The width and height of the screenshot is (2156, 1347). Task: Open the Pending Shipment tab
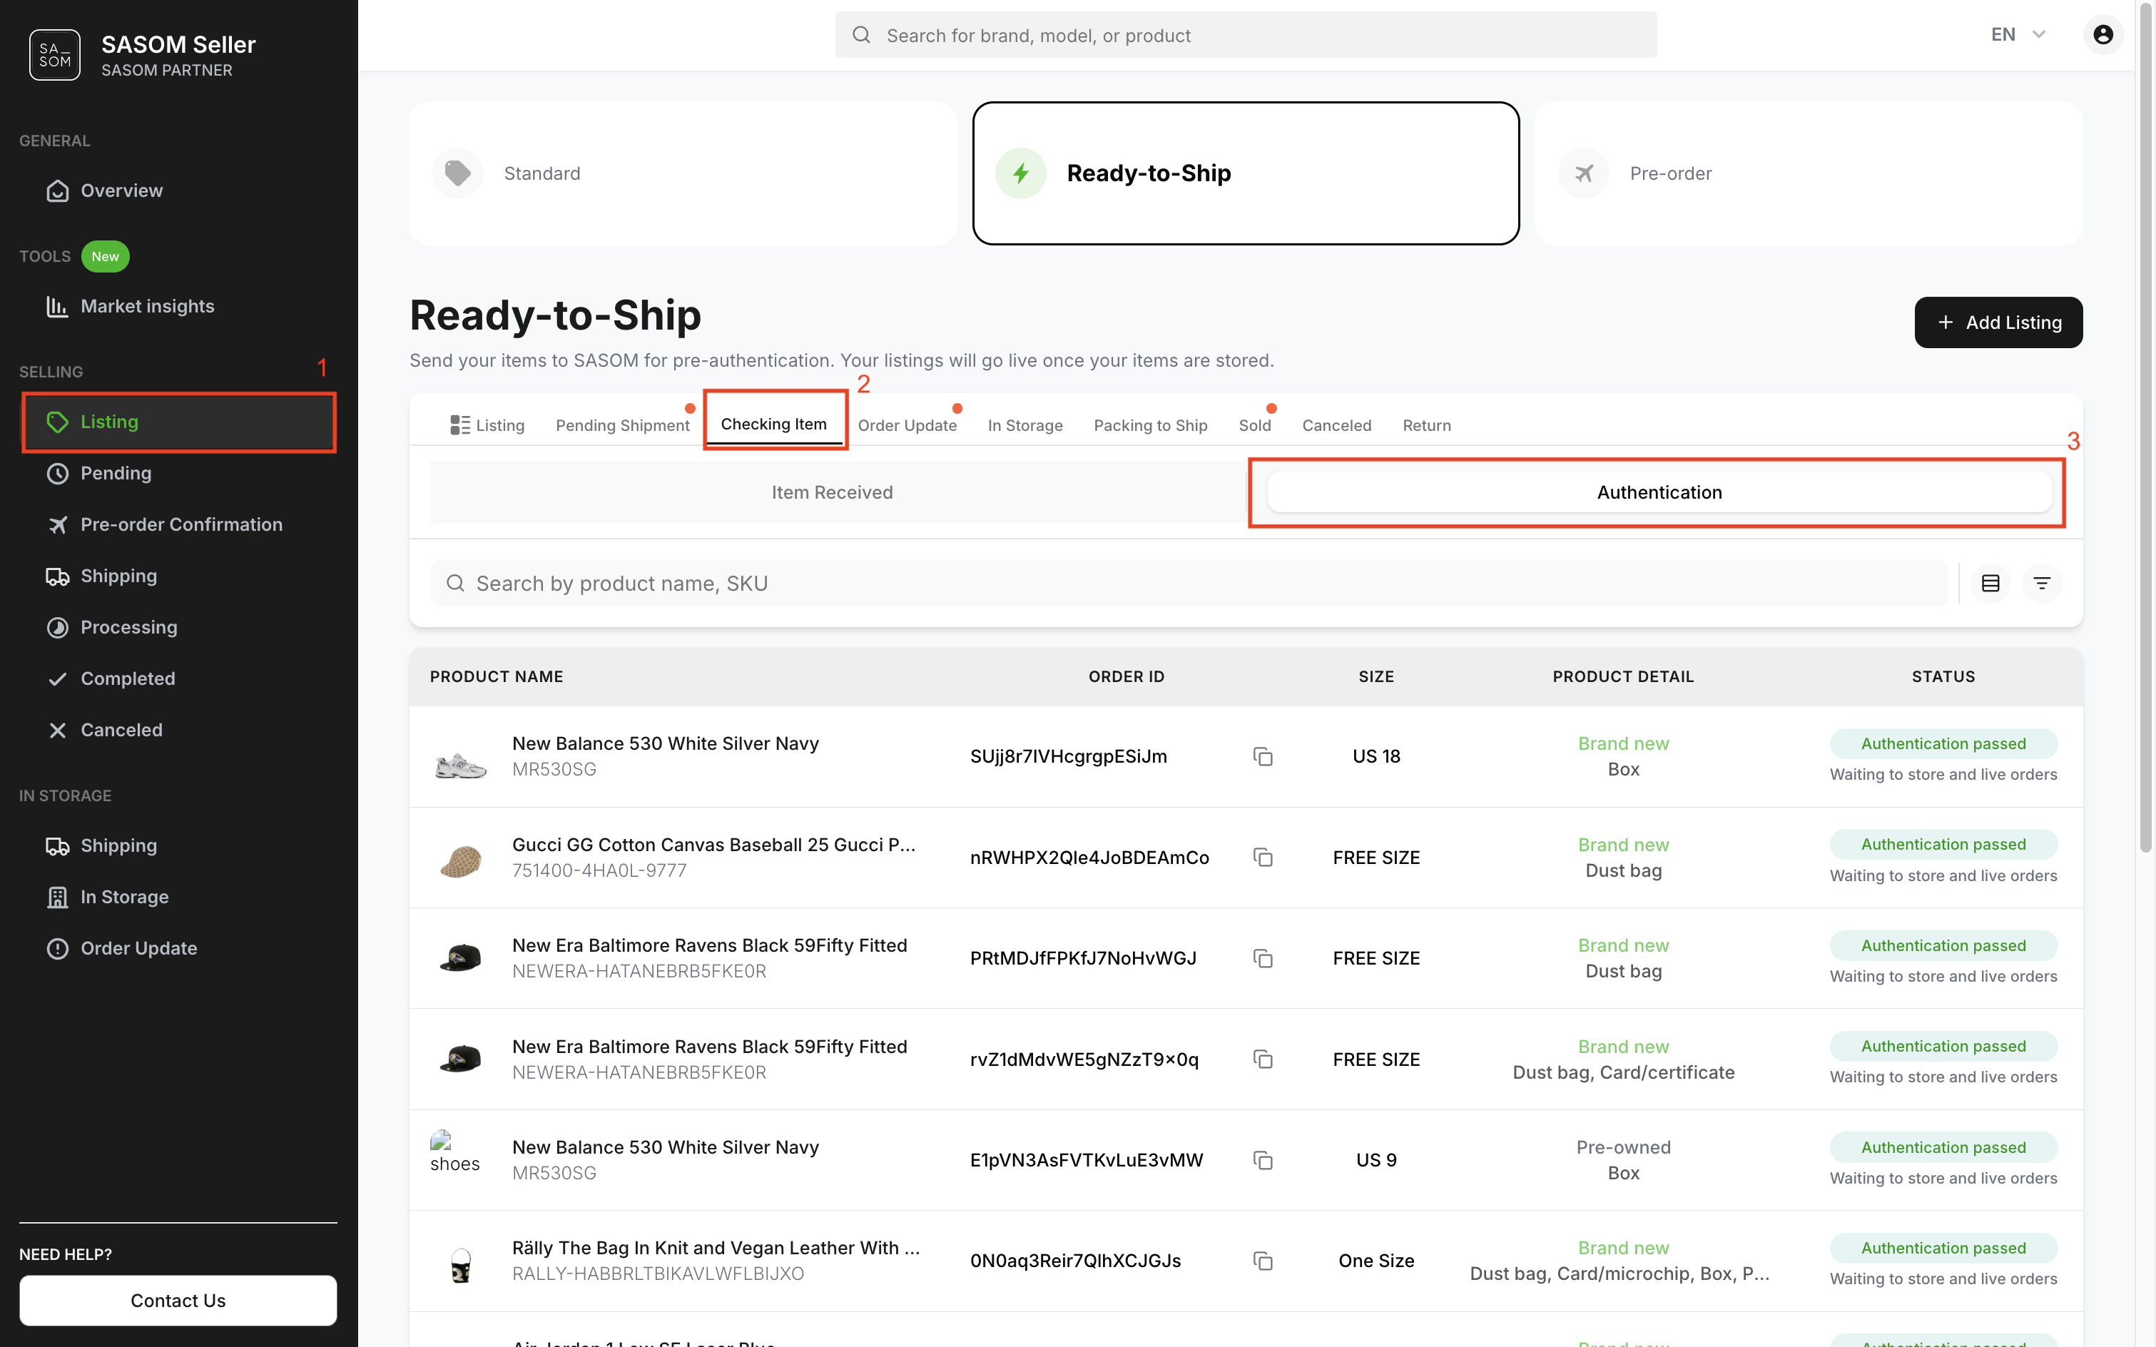622,425
